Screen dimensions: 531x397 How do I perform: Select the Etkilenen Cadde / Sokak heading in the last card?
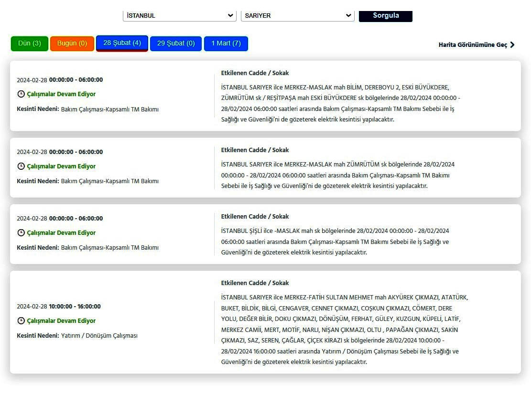coord(255,283)
